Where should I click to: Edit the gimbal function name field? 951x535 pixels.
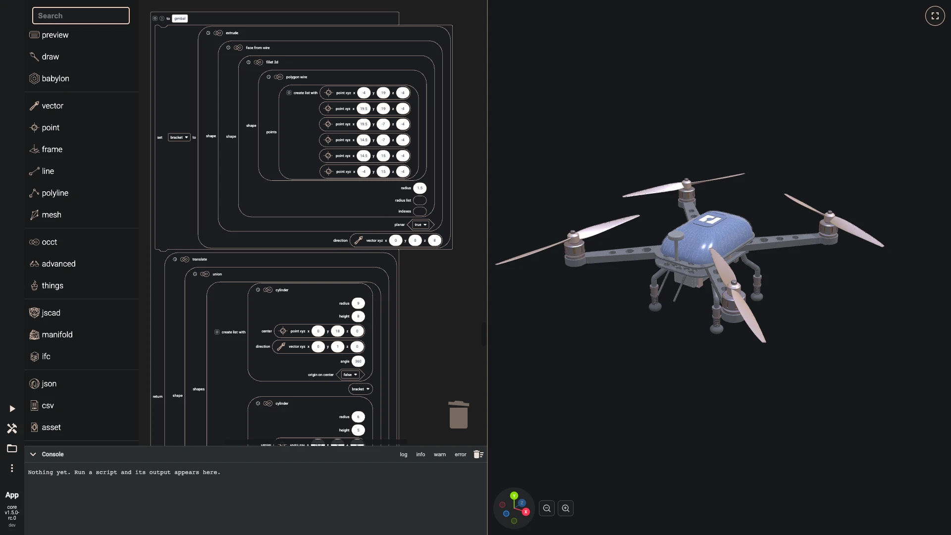[180, 18]
